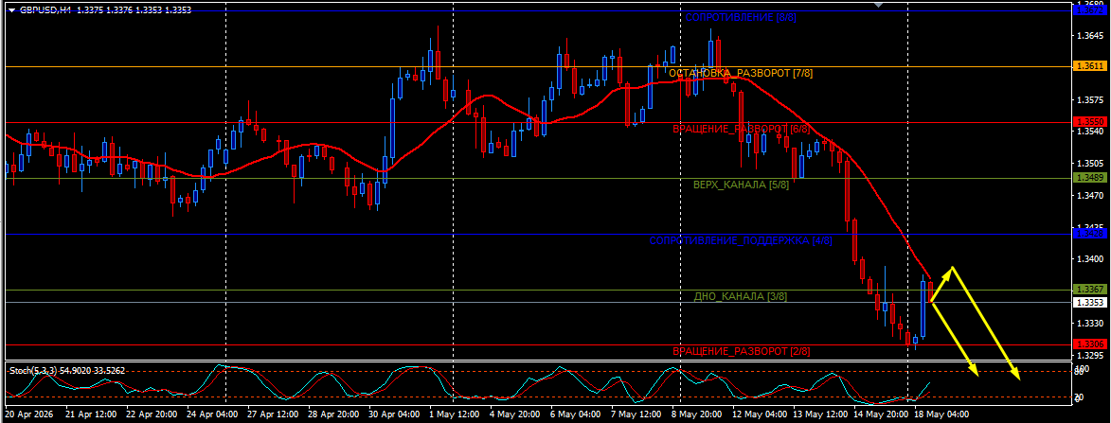The width and height of the screenshot is (1111, 423).
Task: Click the 20 Apr 2026 date label
Action: [28, 414]
